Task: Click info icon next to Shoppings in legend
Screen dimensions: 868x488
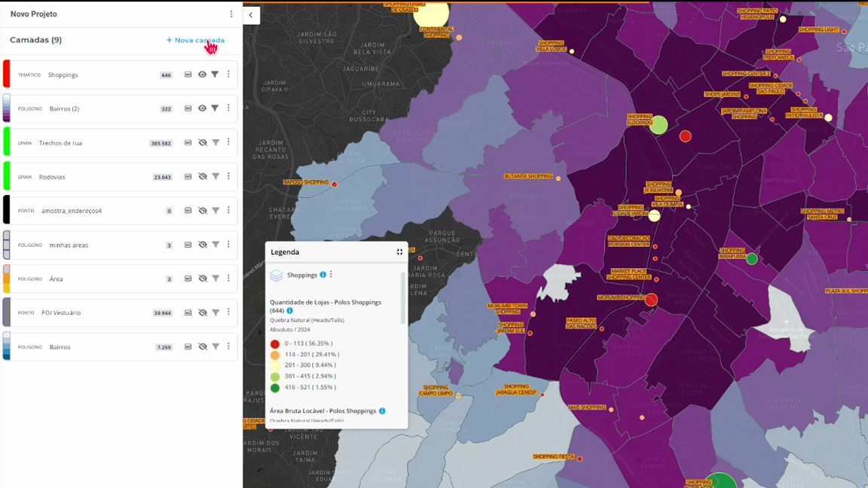Action: tap(323, 275)
